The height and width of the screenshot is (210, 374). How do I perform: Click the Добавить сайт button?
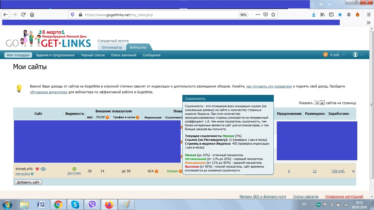[28, 182]
